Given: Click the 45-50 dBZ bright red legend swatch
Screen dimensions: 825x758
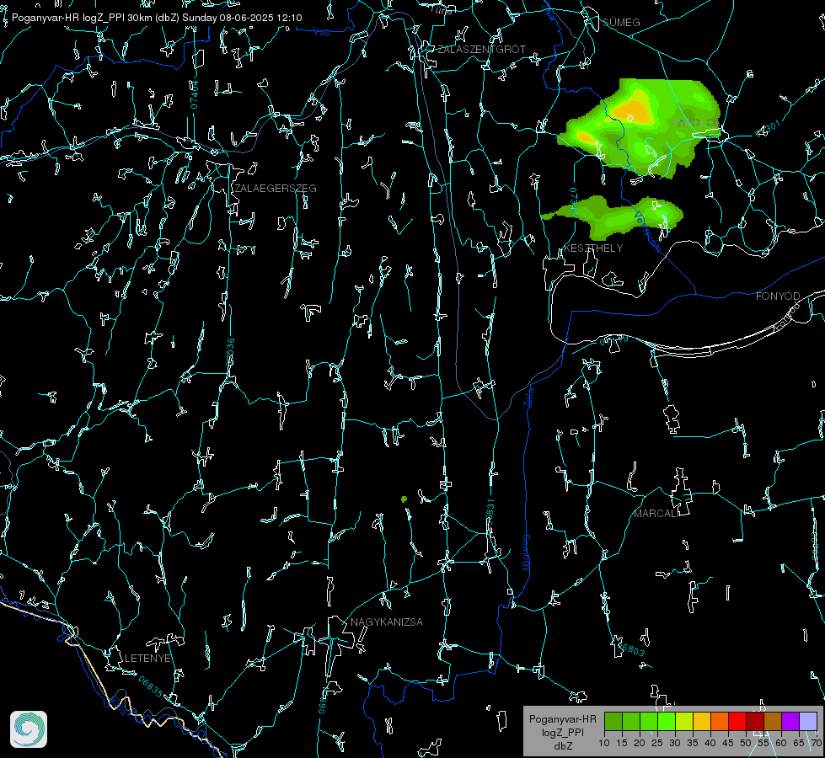Looking at the screenshot, I should [737, 722].
